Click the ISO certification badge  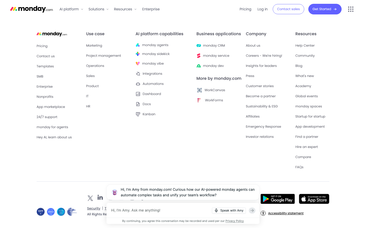pyautogui.click(x=51, y=212)
